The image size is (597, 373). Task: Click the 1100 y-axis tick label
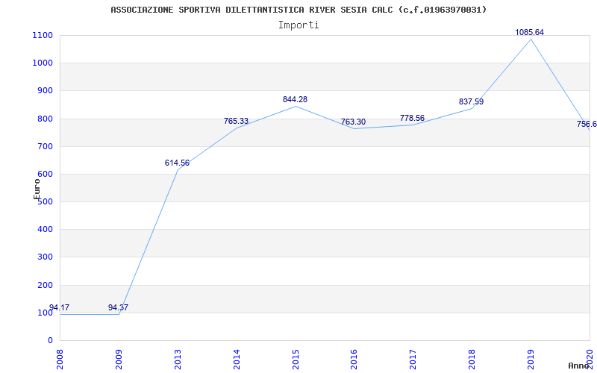[43, 35]
